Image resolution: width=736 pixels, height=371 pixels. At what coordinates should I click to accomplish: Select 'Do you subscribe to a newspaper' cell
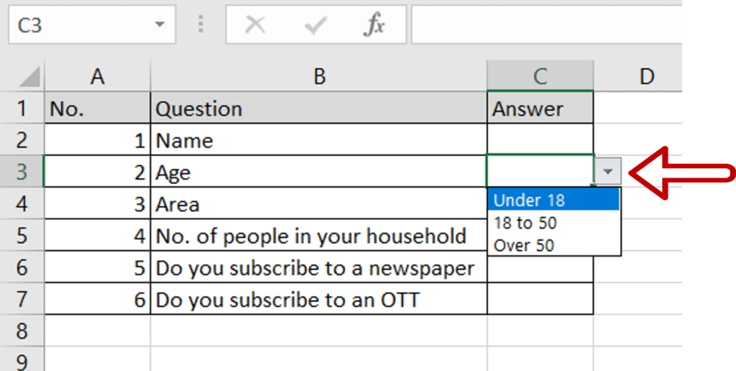tap(318, 267)
